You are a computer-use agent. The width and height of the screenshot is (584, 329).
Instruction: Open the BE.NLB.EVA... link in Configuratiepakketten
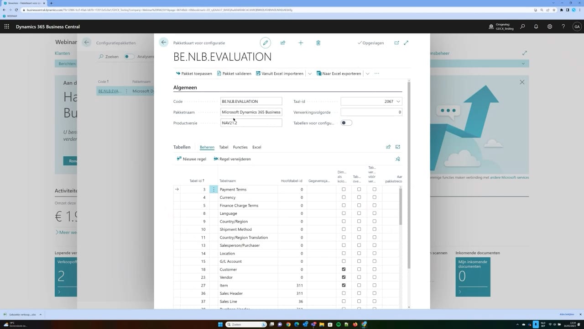pyautogui.click(x=109, y=91)
